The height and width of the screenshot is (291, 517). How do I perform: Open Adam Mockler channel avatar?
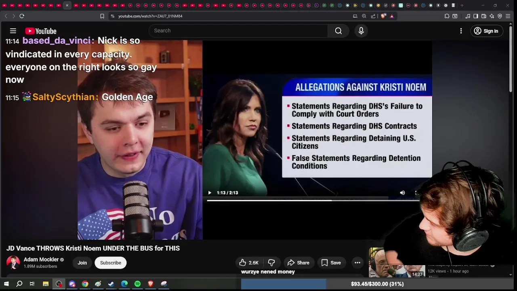click(x=13, y=263)
